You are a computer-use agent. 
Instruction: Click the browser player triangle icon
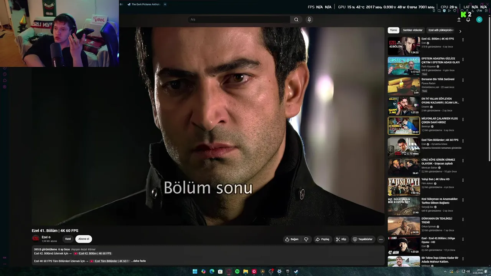tap(449, 11)
